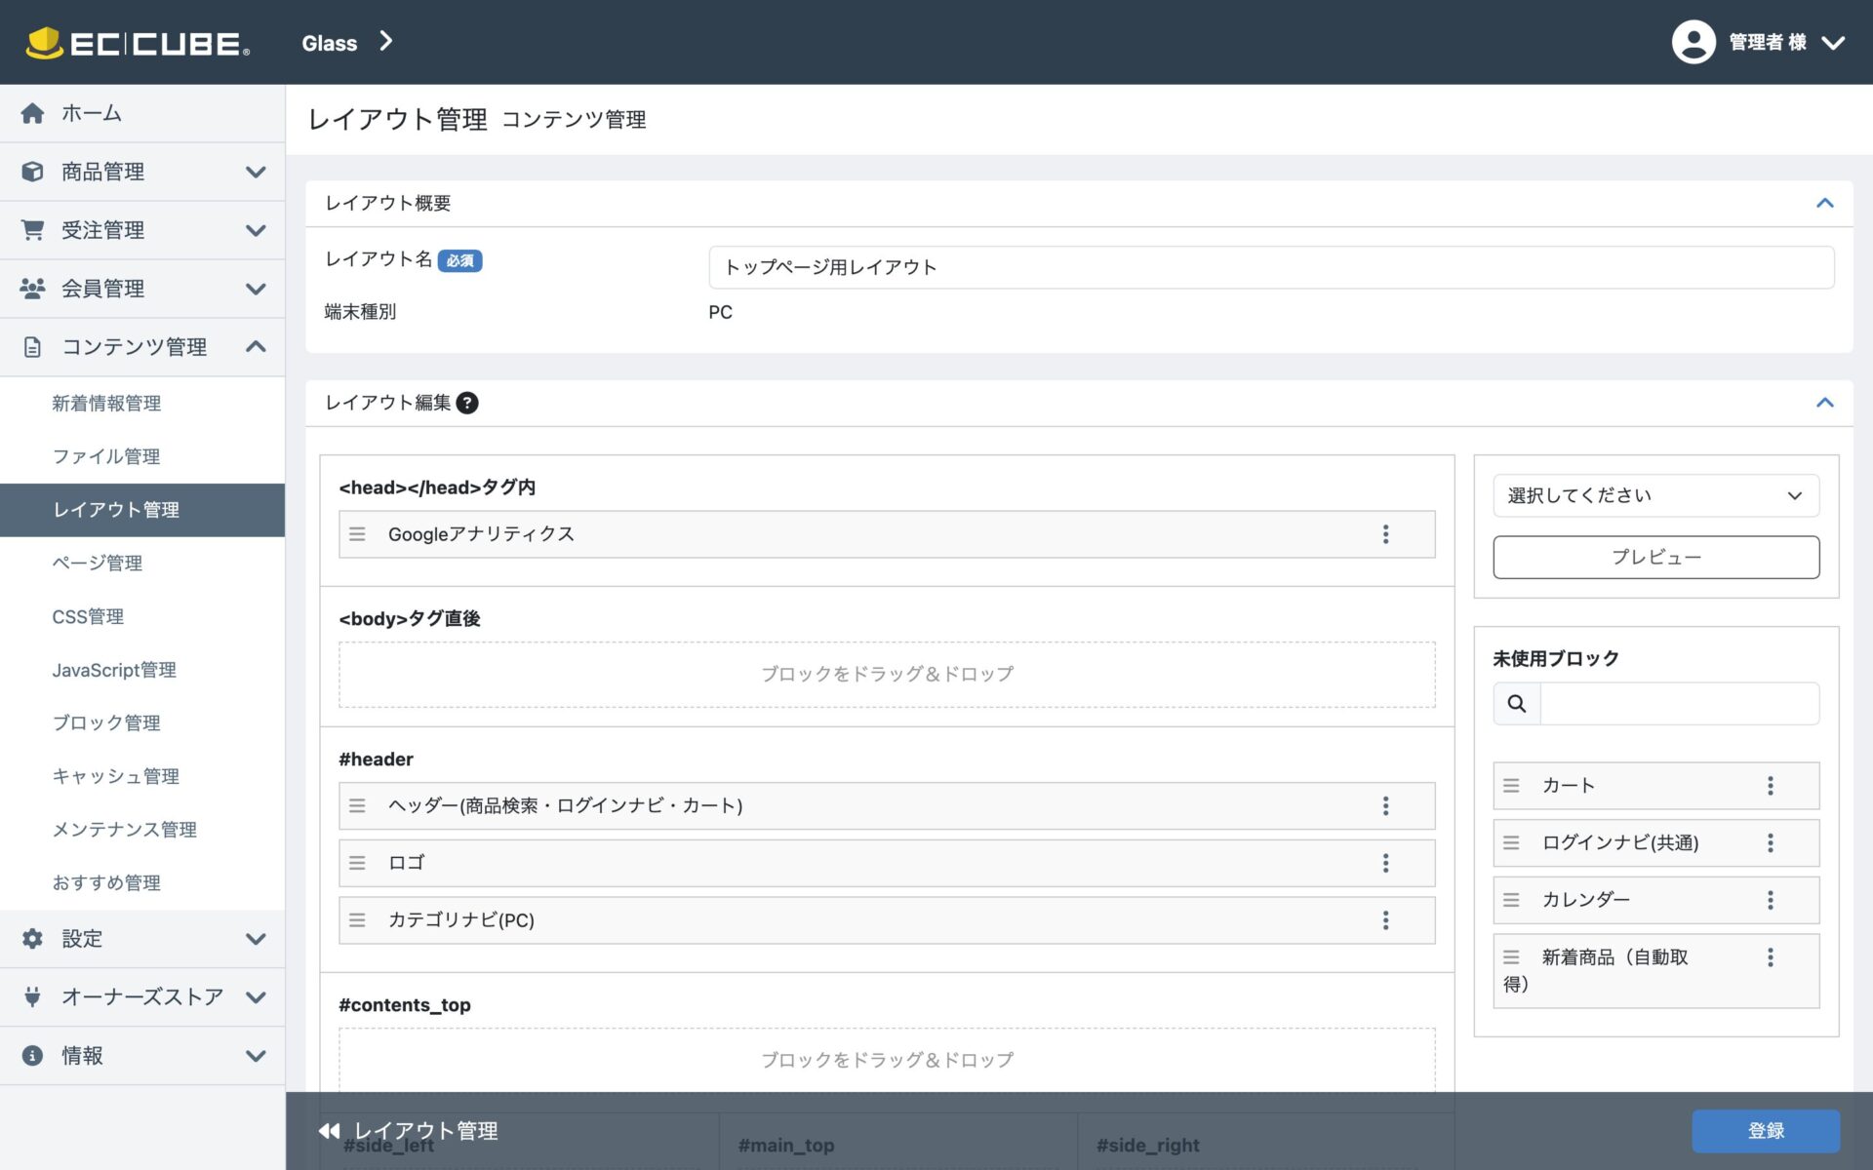The height and width of the screenshot is (1170, 1873).
Task: Expand the 受注管理 sidebar menu
Action: (142, 230)
